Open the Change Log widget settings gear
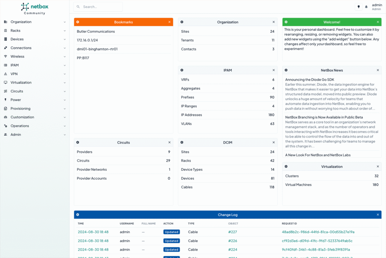Screen dimensions: 386x258 (x=78, y=215)
